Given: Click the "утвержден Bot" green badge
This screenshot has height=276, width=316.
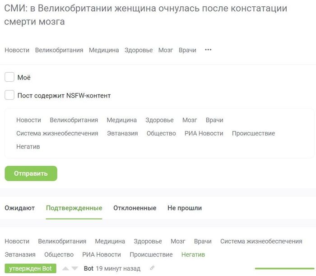Looking at the screenshot, I should click(x=31, y=269).
